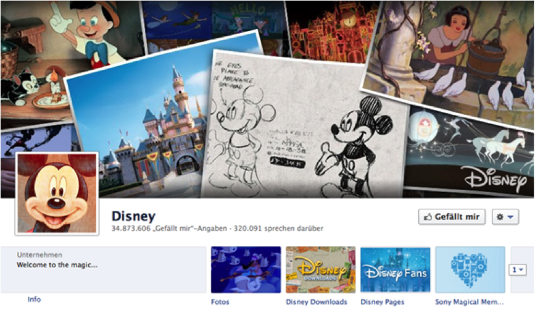Click the 320.091 sprechen darüber count
The width and height of the screenshot is (535, 315).
tap(278, 229)
